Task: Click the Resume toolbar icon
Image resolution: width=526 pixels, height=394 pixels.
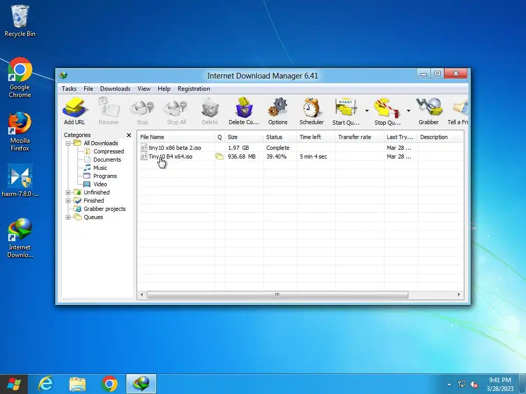Action: [x=108, y=111]
